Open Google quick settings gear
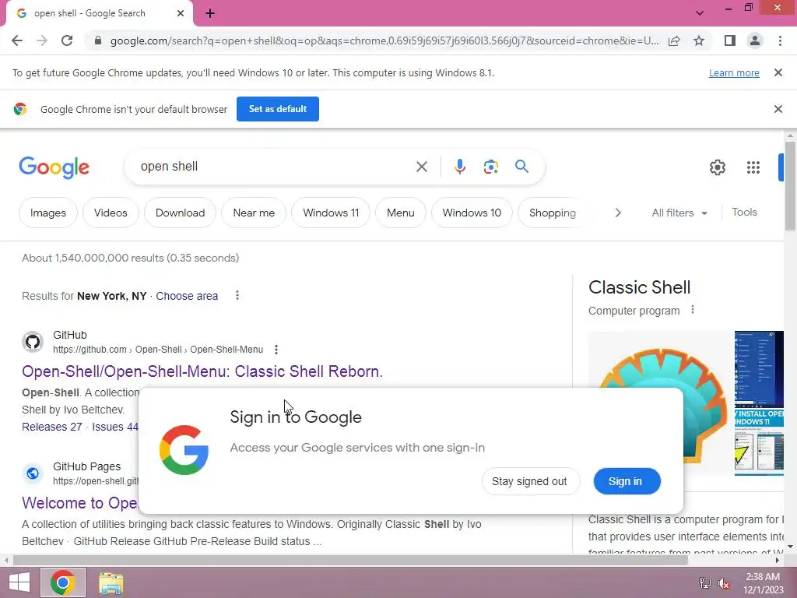 [717, 167]
